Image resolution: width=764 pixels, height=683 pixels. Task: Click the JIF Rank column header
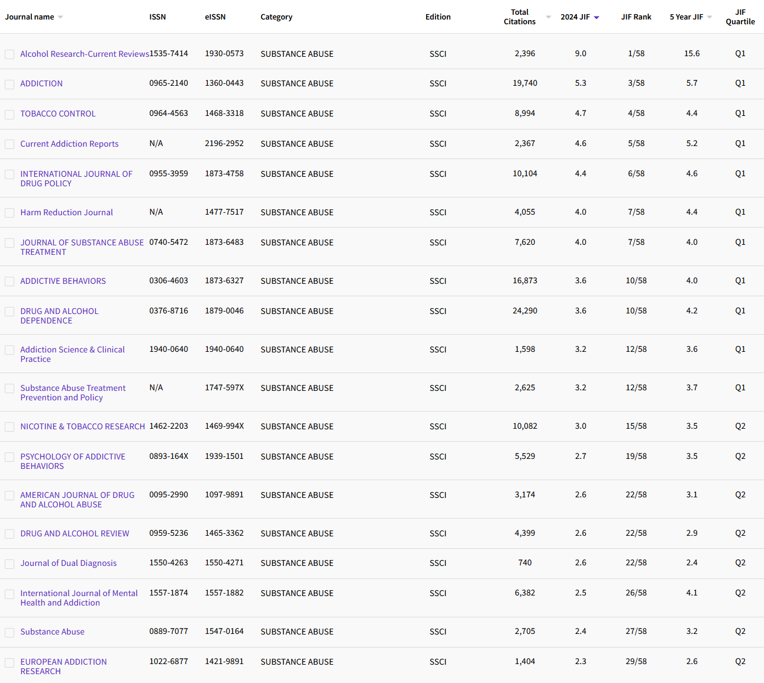[636, 17]
